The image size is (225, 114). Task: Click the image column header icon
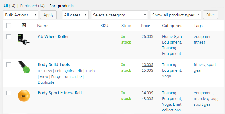(24, 25)
